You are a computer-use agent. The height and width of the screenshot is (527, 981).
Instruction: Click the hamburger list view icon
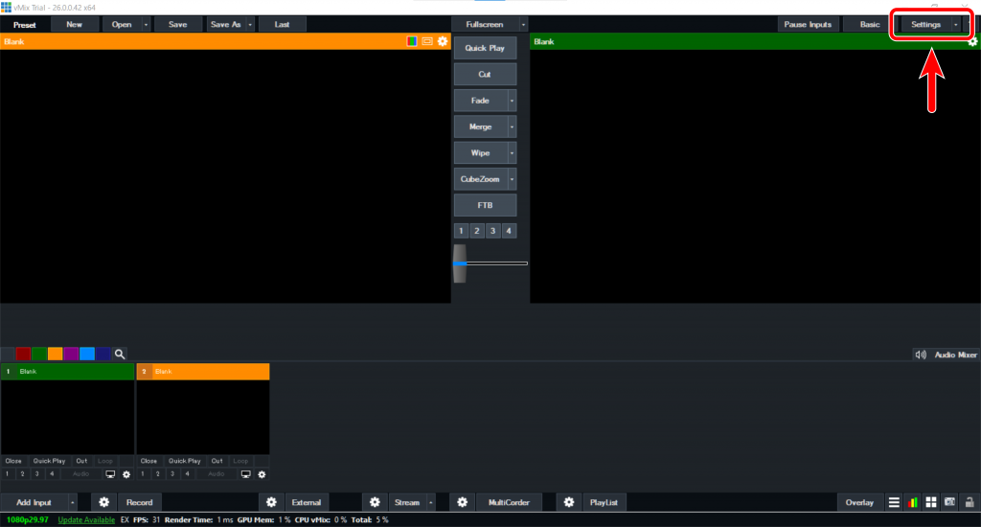[x=893, y=502]
